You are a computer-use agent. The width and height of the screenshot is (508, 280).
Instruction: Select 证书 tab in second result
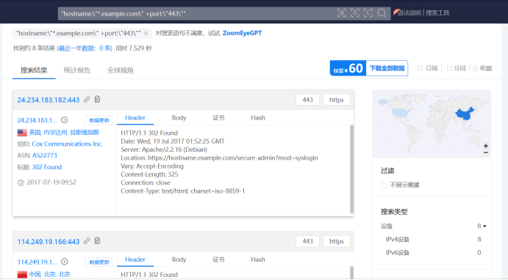click(218, 259)
